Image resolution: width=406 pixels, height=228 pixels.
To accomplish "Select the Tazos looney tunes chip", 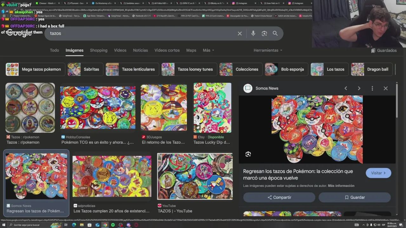I will pyautogui.click(x=189, y=69).
